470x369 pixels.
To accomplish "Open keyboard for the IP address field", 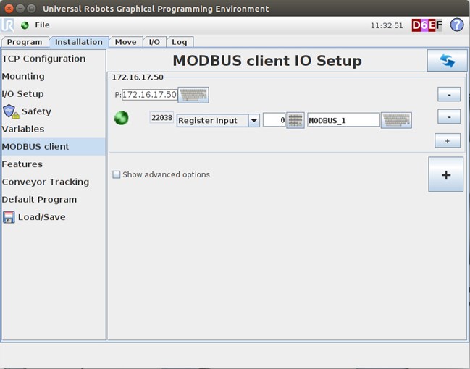I will 193,95.
